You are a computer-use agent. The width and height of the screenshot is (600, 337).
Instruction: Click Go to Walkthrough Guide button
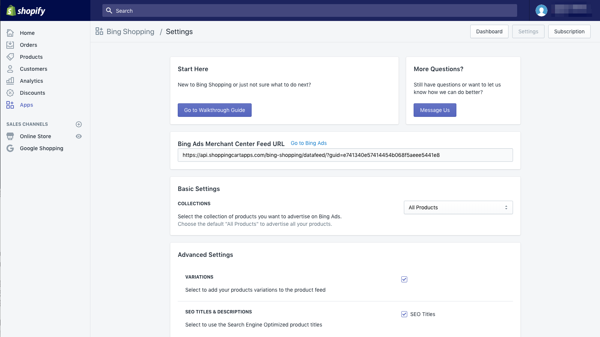(x=214, y=110)
